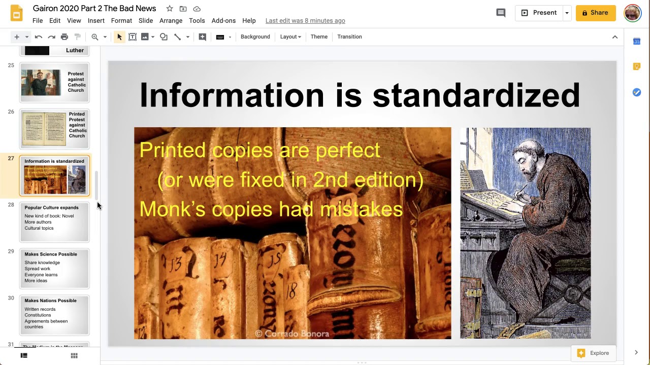
Task: Click the Share button
Action: [x=595, y=13]
